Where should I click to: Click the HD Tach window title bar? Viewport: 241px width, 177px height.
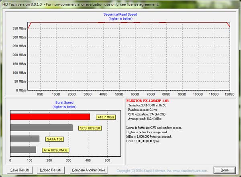pos(80,4)
